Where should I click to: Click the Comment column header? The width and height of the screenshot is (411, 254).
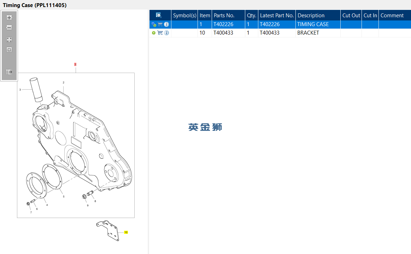point(395,16)
